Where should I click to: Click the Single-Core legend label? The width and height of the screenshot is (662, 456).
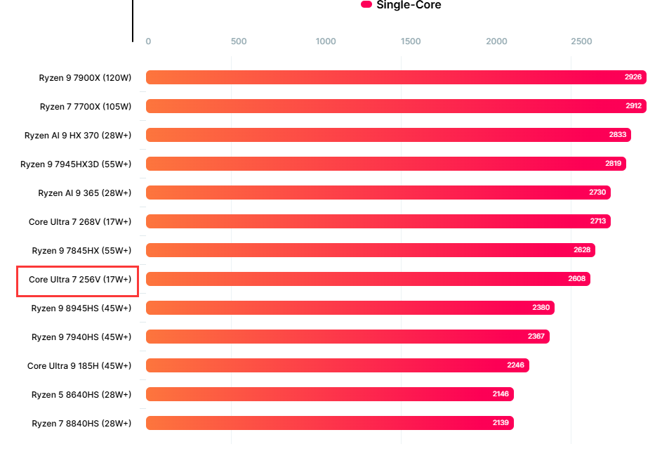[409, 5]
